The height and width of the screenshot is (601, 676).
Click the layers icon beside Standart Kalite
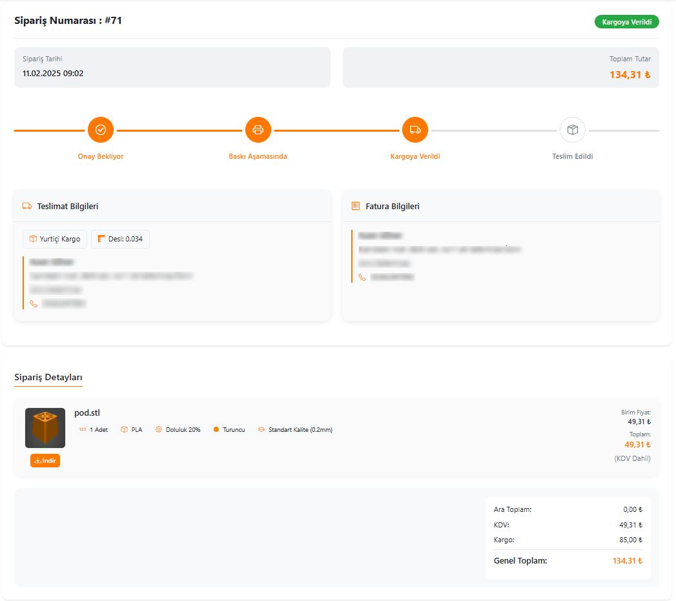pyautogui.click(x=261, y=430)
